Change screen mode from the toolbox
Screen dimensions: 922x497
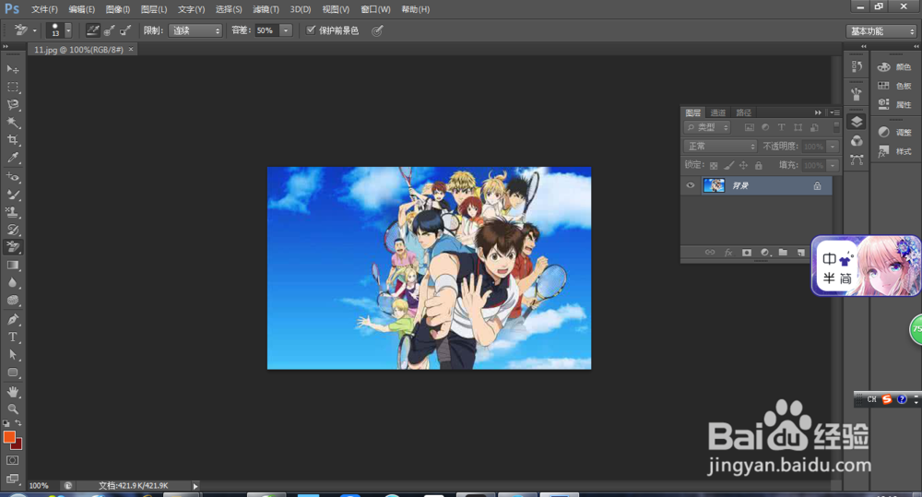pos(12,479)
